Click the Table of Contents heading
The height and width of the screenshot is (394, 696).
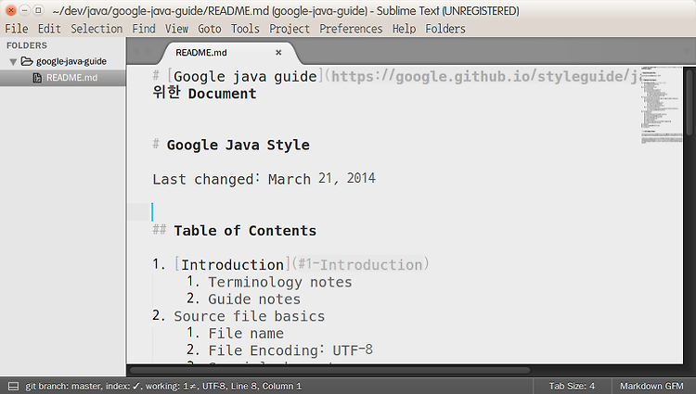coord(245,231)
